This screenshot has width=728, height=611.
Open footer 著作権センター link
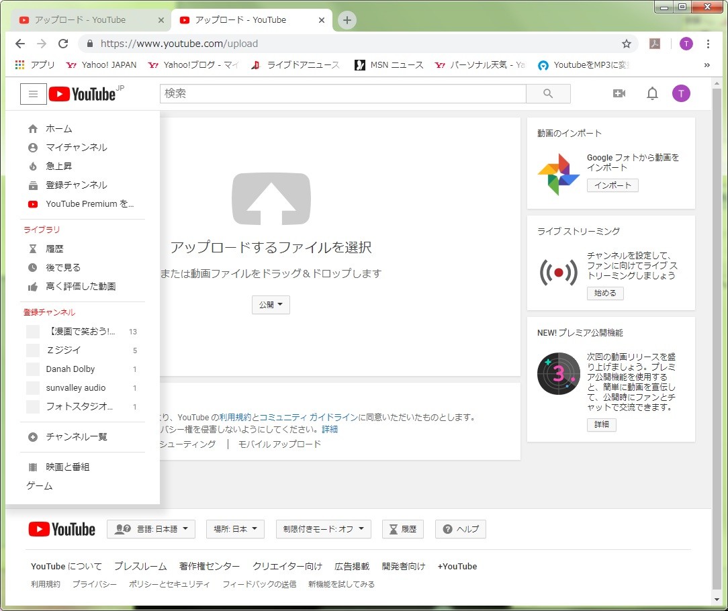pos(210,567)
